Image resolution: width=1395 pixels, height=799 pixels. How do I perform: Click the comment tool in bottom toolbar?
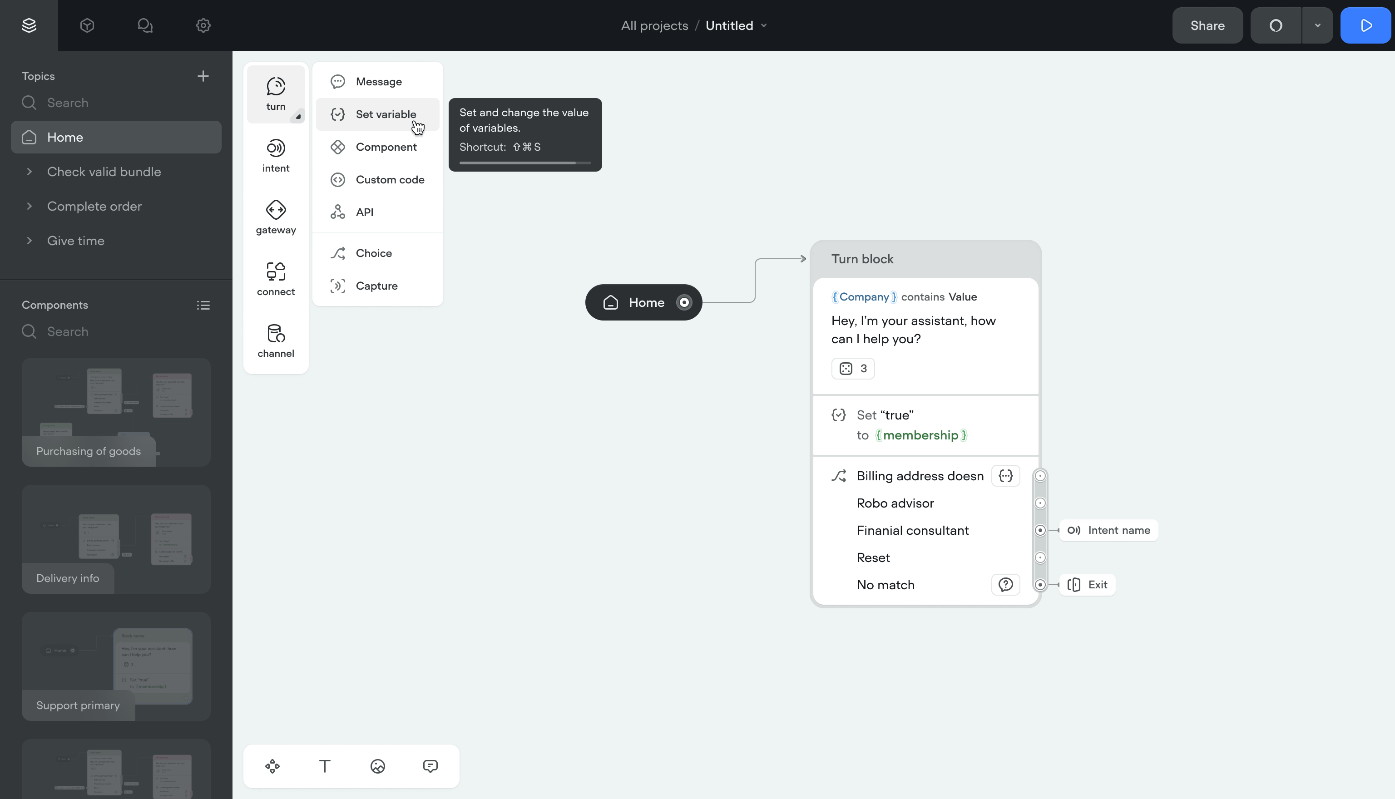click(430, 766)
